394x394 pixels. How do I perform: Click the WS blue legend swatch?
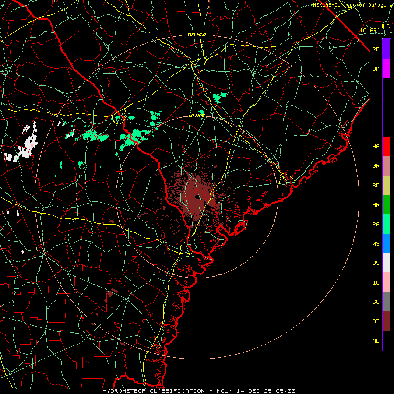pos(387,243)
